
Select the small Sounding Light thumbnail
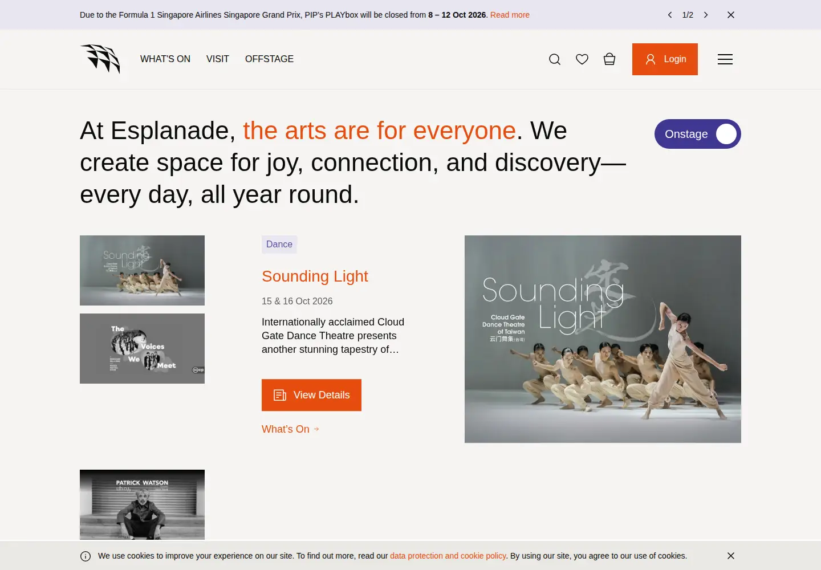point(142,270)
